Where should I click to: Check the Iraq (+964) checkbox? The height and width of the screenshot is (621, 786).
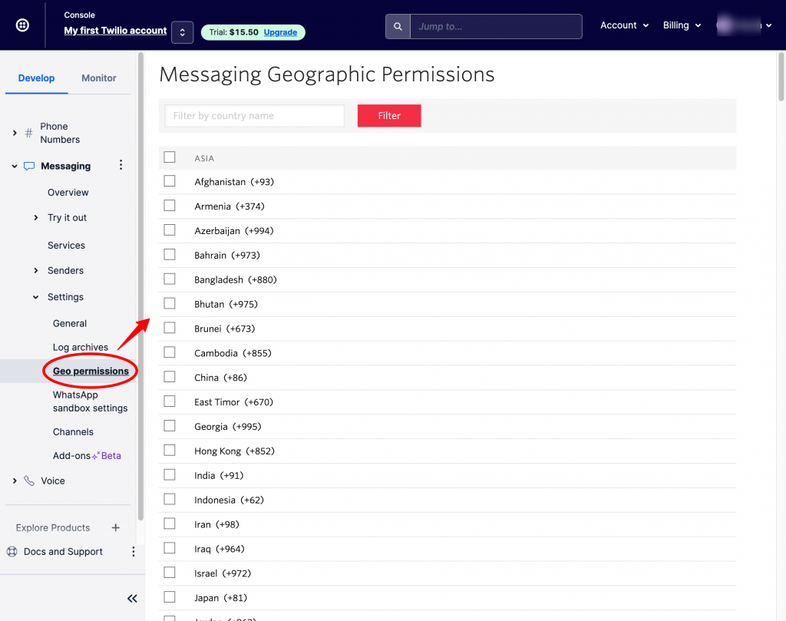(x=170, y=548)
